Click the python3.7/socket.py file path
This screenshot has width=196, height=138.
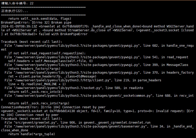(x=58, y=88)
